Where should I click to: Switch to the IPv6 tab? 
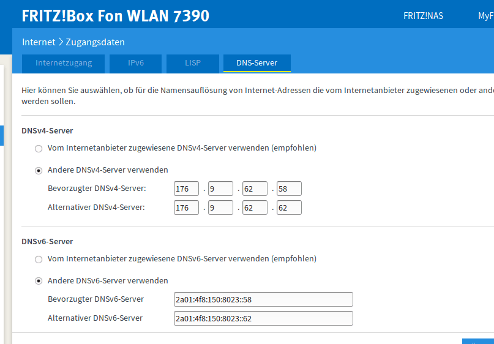[x=135, y=63]
